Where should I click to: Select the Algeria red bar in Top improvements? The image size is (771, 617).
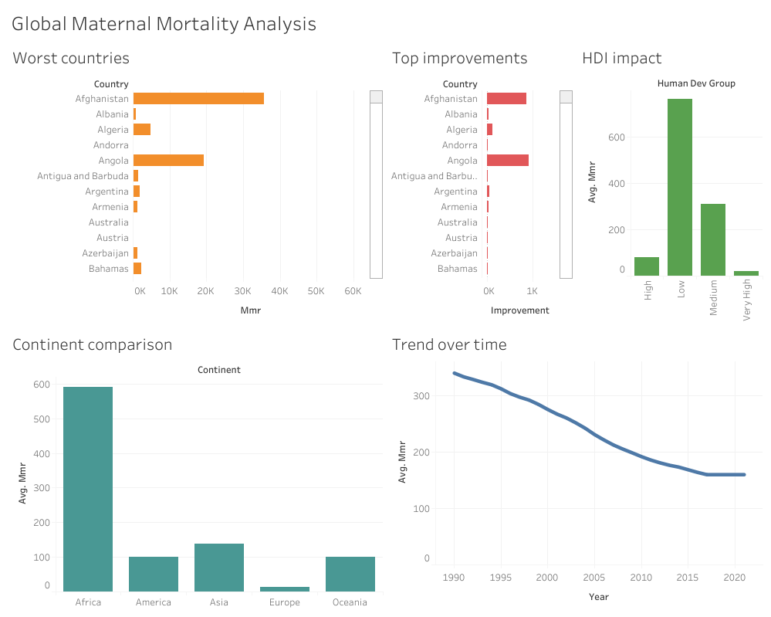tap(490, 130)
